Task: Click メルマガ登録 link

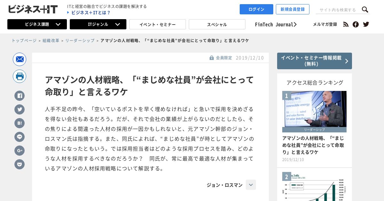Action: pos(325,24)
